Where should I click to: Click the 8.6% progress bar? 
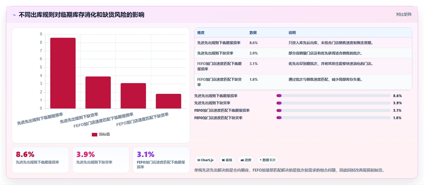point(334,96)
